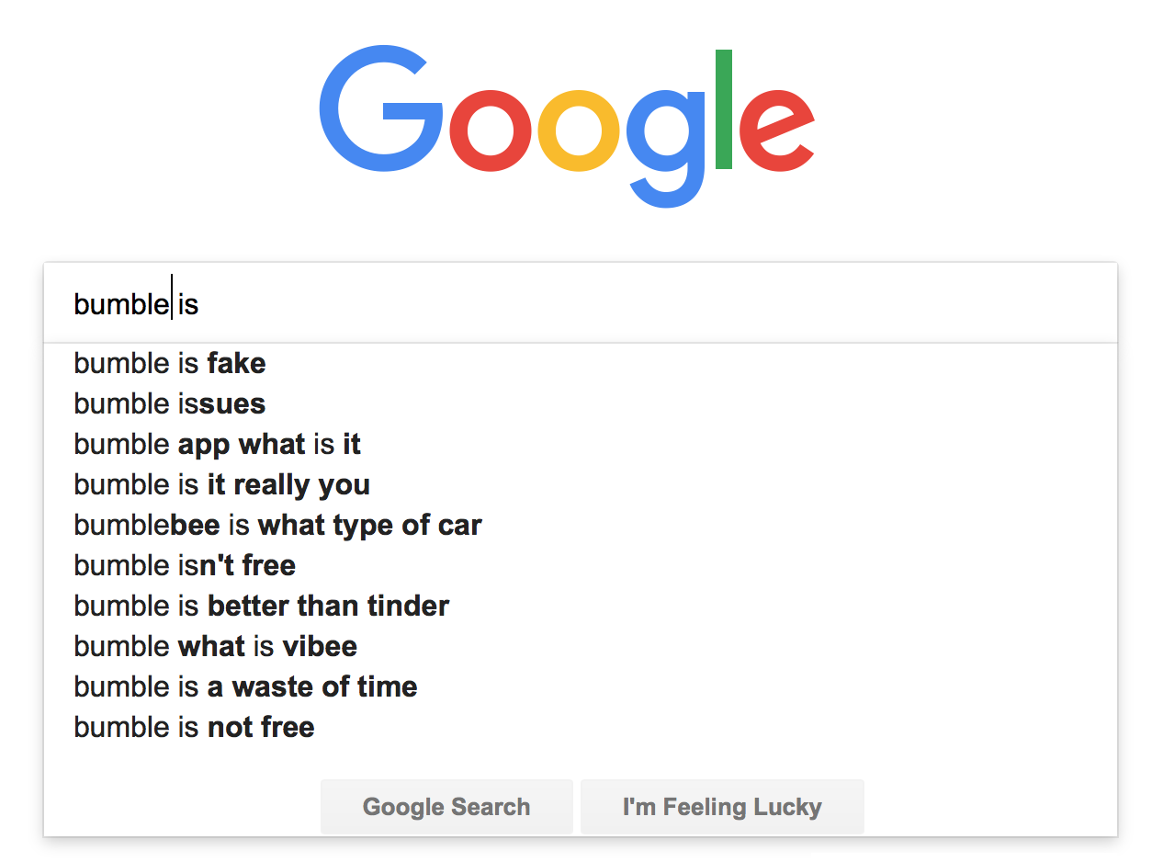Viewport: 1163px width, 862px height.
Task: Pick the 'bumble app what is it' suggestion
Action: tap(217, 445)
